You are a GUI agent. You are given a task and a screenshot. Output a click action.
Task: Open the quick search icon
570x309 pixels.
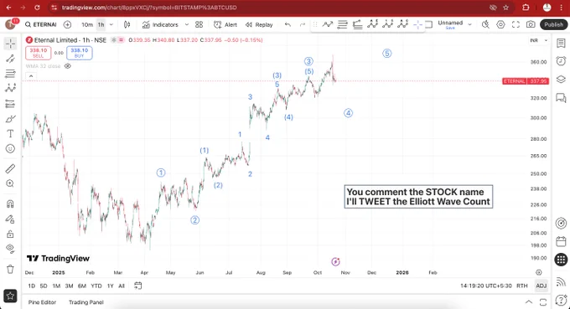pyautogui.click(x=485, y=24)
